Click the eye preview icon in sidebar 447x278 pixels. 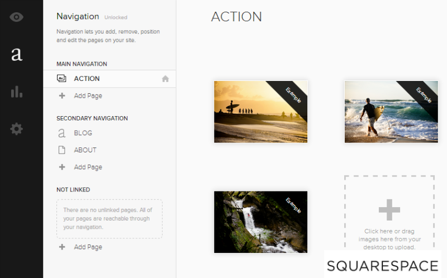[x=17, y=17]
